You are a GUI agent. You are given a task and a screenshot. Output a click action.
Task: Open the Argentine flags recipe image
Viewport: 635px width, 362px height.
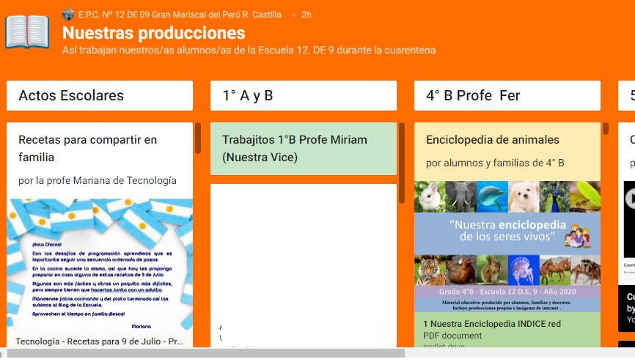[x=100, y=264]
